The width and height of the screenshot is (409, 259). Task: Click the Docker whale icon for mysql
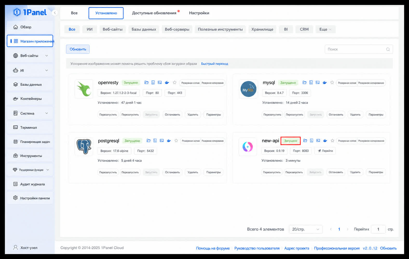point(325,83)
